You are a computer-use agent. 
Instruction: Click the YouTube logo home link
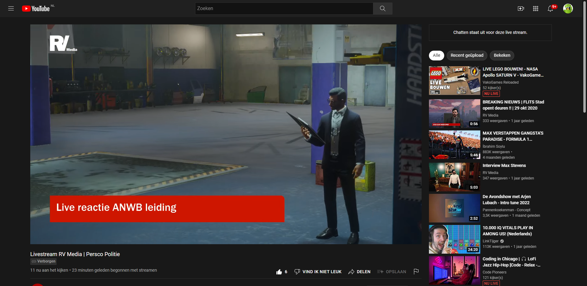click(x=36, y=9)
